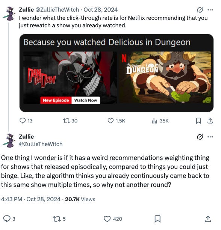Open @ZullieTheWitch handle link in second tweet
The width and height of the screenshot is (221, 230).
pos(41,144)
